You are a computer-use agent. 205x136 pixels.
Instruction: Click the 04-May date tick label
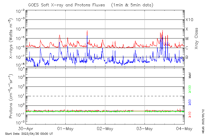(x=184, y=129)
